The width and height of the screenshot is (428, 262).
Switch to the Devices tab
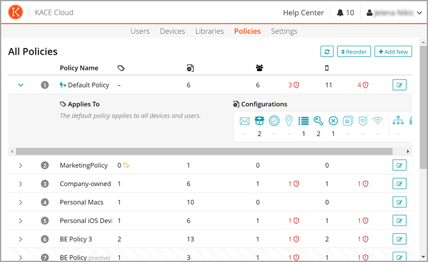[172, 31]
